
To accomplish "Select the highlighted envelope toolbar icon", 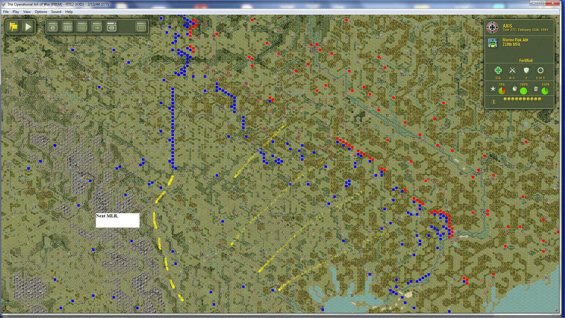I will click(x=112, y=27).
